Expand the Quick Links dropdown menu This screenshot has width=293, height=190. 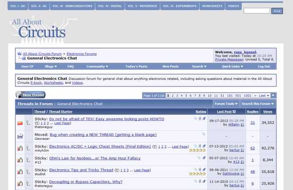pos(233,66)
